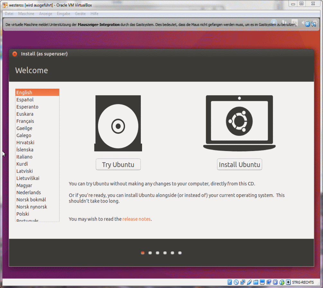
Task: Click the orange first progress dot
Action: (x=143, y=253)
